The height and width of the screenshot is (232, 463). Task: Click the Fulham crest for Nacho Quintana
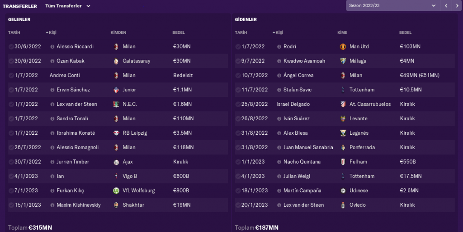point(343,162)
